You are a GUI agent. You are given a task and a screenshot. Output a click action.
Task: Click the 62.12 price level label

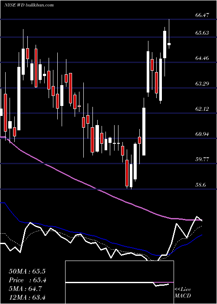click(x=202, y=109)
